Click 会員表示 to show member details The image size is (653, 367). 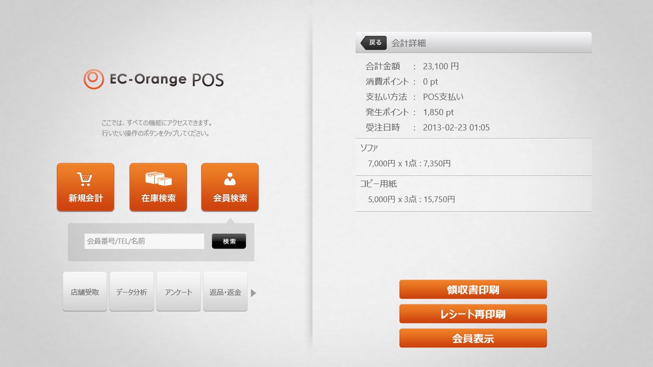point(473,338)
